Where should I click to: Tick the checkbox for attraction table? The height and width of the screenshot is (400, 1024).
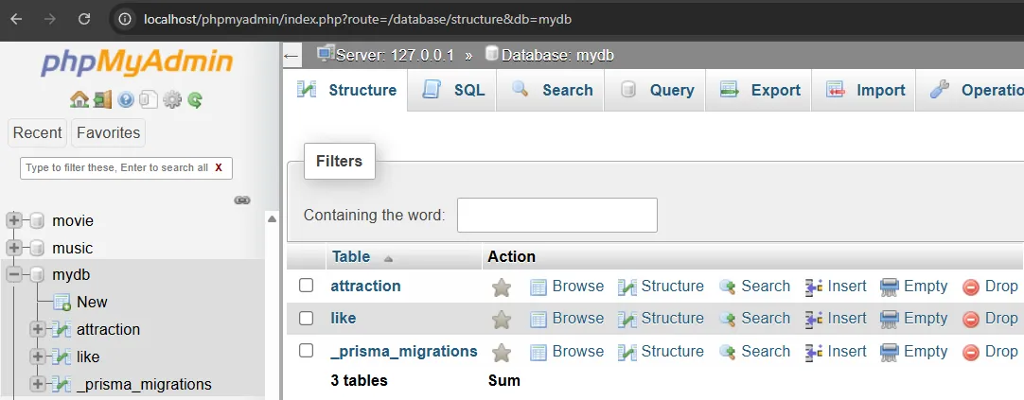[306, 286]
